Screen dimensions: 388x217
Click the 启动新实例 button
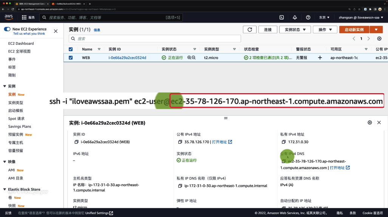pyautogui.click(x=354, y=30)
